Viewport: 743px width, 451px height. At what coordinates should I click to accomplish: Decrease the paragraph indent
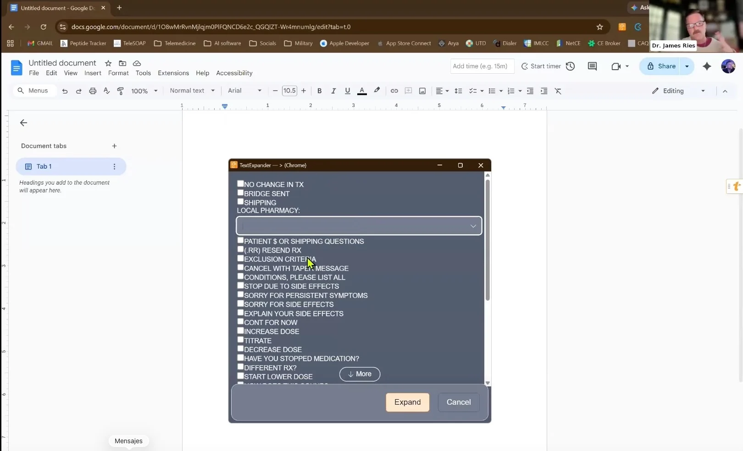(x=530, y=91)
